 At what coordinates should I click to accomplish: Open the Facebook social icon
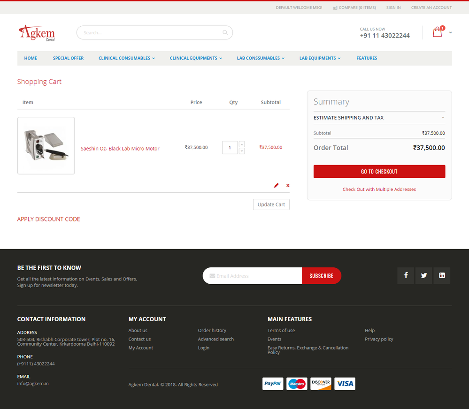(x=406, y=275)
